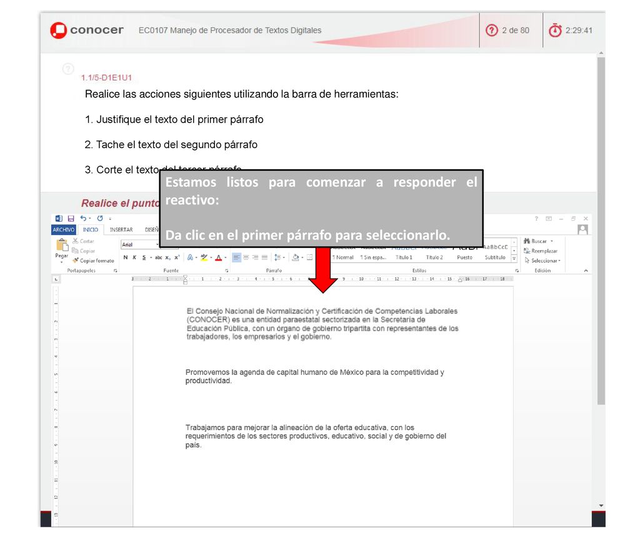
Task: Click the yellow text highlight color icon
Action: tap(204, 257)
